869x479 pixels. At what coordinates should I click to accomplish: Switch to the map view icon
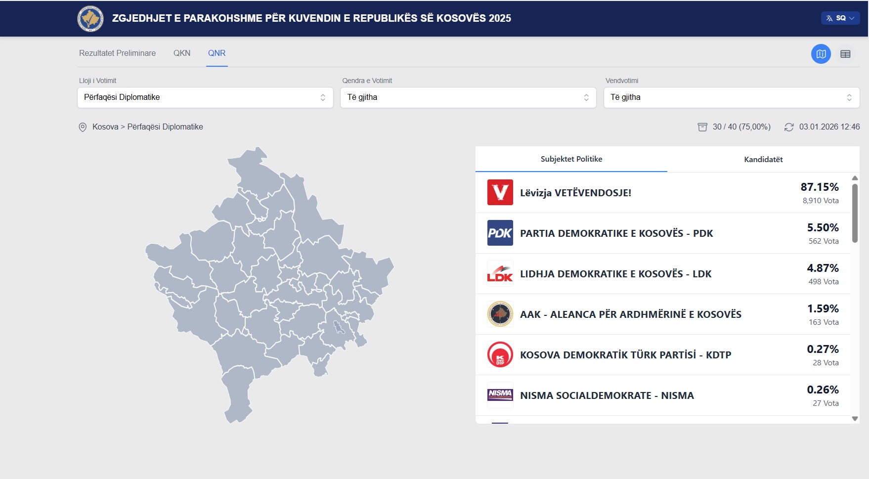[821, 54]
